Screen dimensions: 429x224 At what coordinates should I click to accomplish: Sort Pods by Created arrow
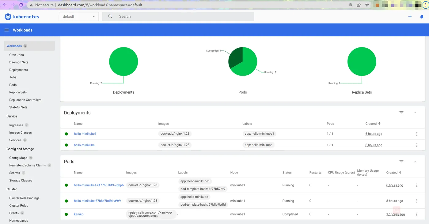pos(400,173)
